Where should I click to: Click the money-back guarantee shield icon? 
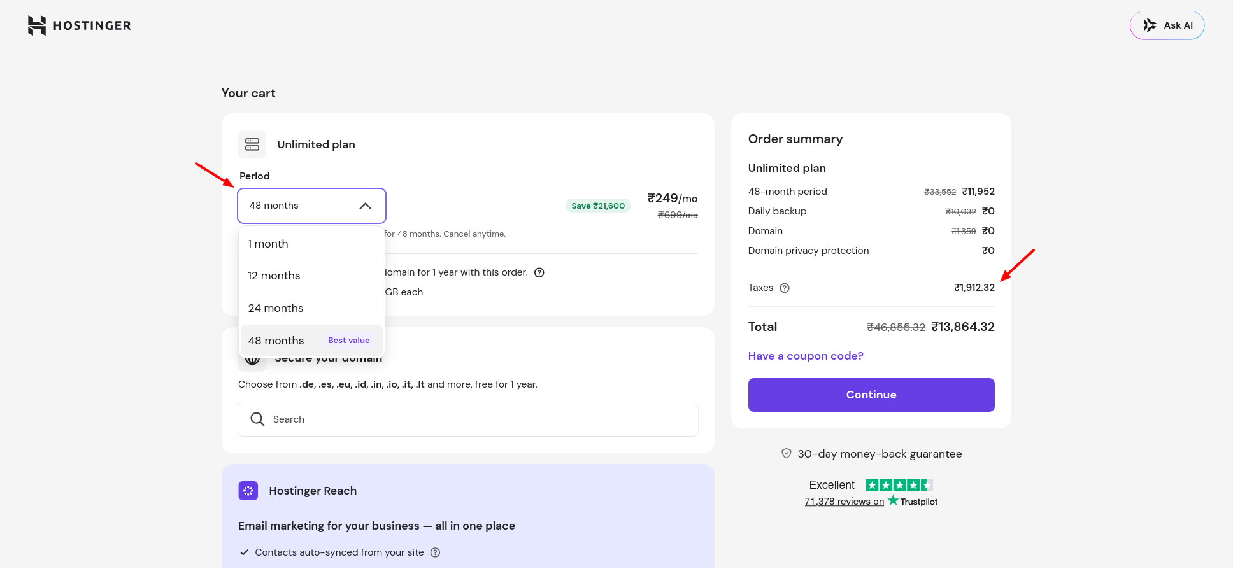tap(787, 453)
